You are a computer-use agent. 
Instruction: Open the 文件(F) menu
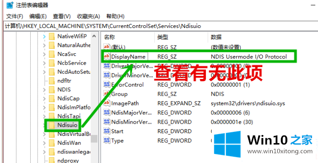tap(14, 16)
